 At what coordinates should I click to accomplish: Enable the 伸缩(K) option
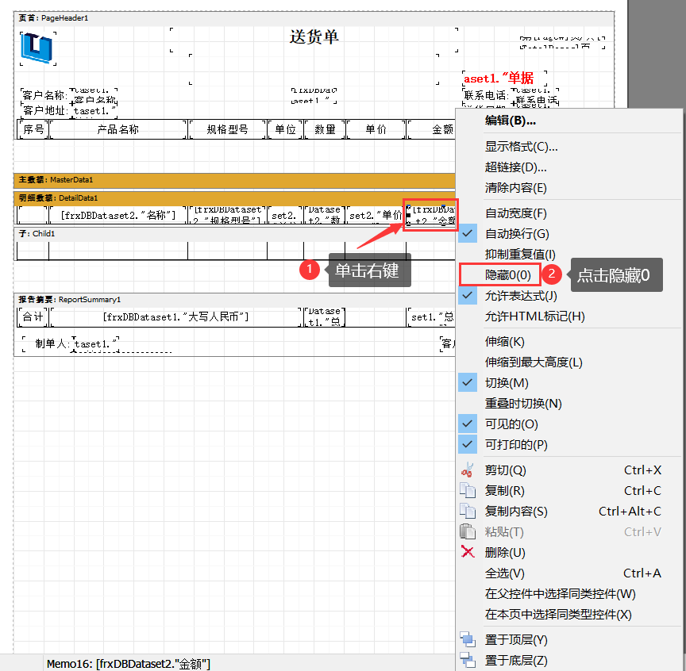click(504, 341)
